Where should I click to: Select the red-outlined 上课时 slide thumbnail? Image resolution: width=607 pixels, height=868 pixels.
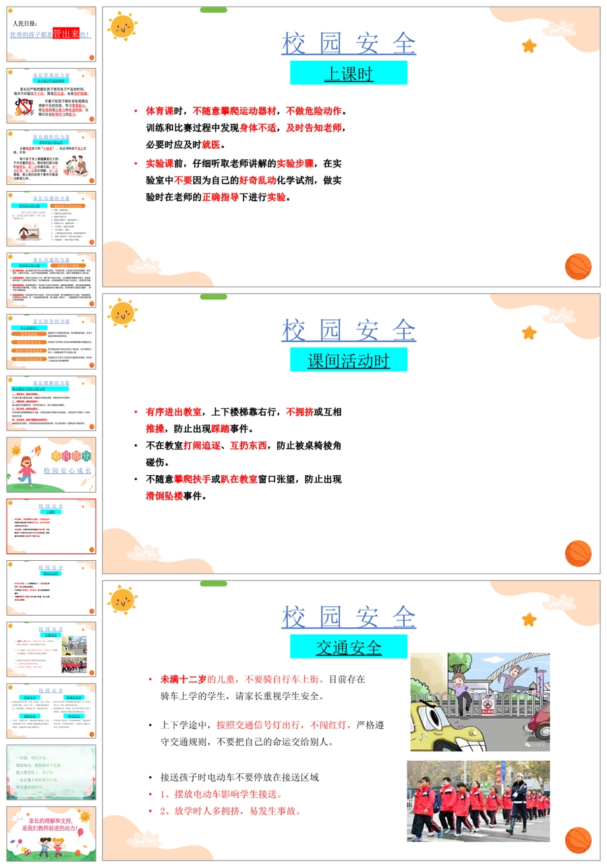point(51,526)
